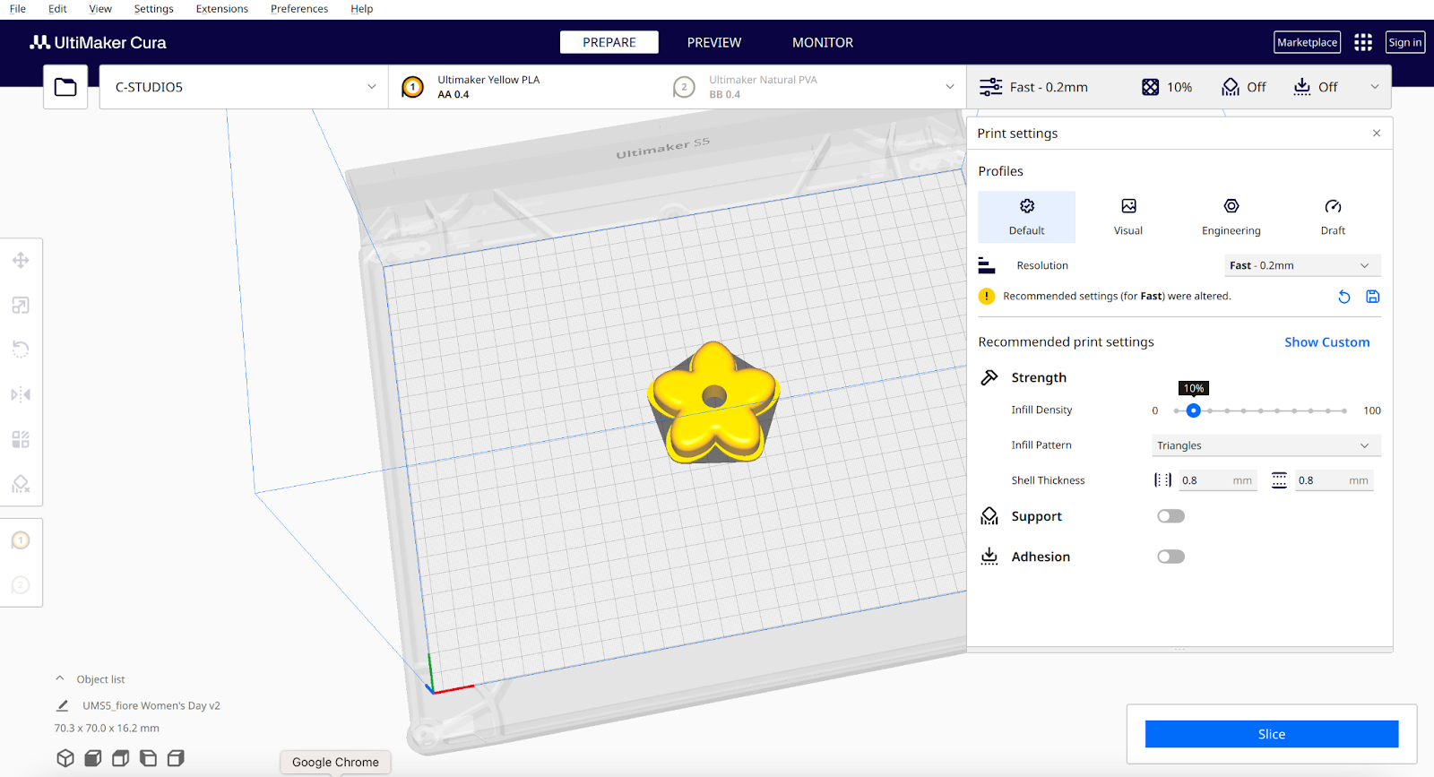Open the Edit menu

(57, 9)
